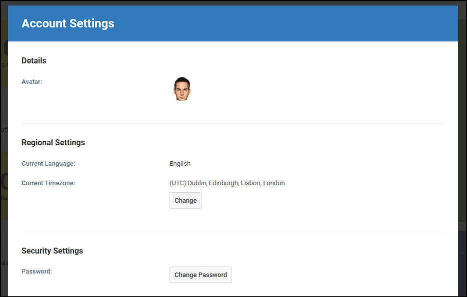The height and width of the screenshot is (297, 467).
Task: Click the word Lisbon in timezone text
Action: (251, 183)
